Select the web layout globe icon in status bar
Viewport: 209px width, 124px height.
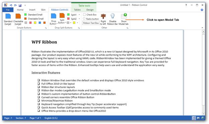(203, 118)
